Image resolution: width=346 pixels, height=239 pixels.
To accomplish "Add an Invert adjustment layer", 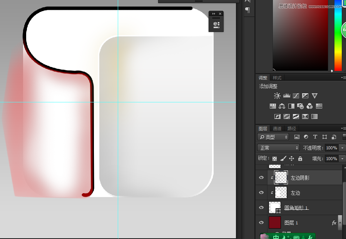I will (277, 116).
